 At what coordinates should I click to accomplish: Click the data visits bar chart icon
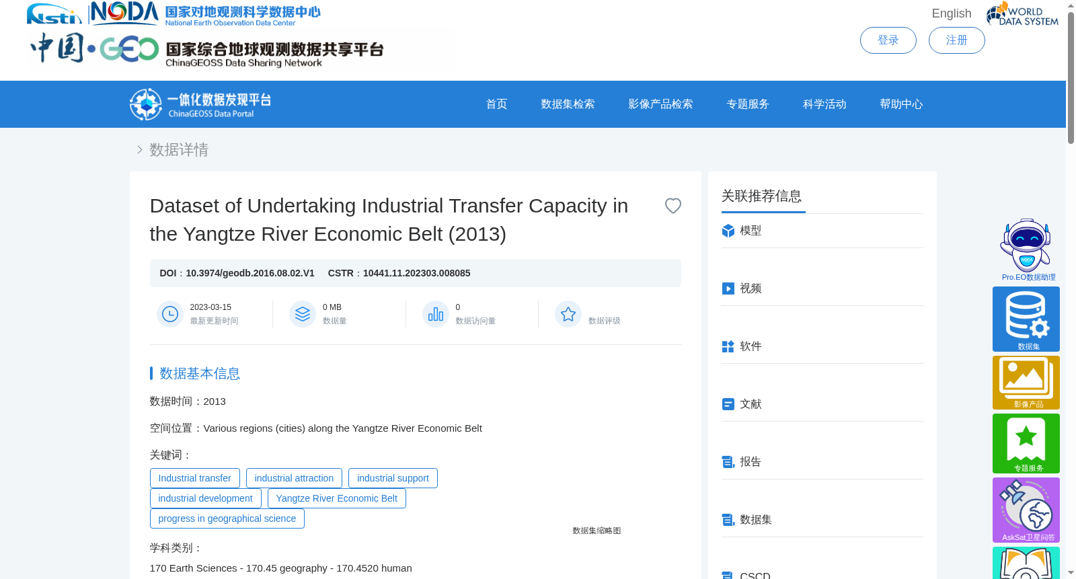tap(436, 314)
